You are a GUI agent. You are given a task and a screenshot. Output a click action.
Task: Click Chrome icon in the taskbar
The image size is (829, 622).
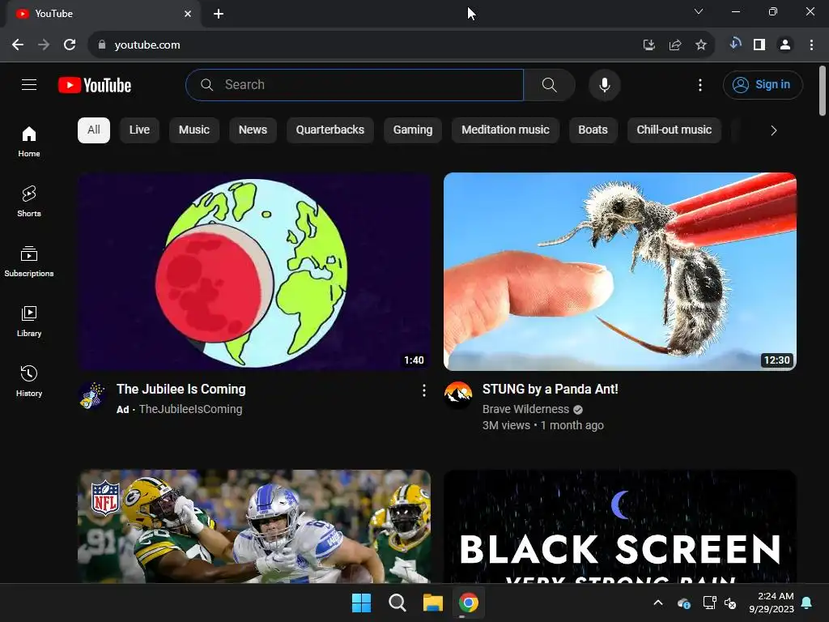click(x=469, y=603)
